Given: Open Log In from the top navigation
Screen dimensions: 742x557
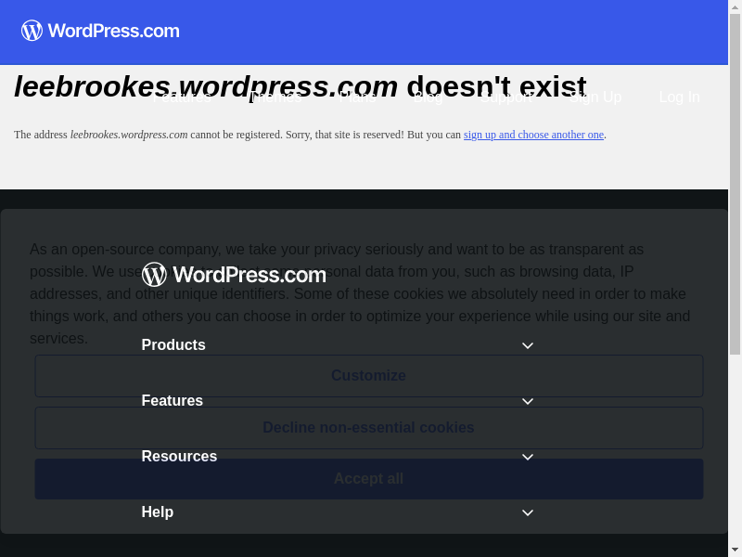Looking at the screenshot, I should coord(679,97).
